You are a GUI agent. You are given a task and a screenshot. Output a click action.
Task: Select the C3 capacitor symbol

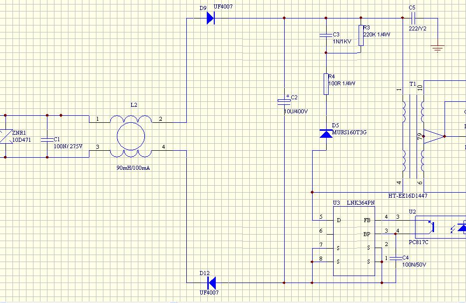[326, 35]
